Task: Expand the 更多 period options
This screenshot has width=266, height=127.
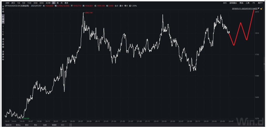Action: click(66, 3)
